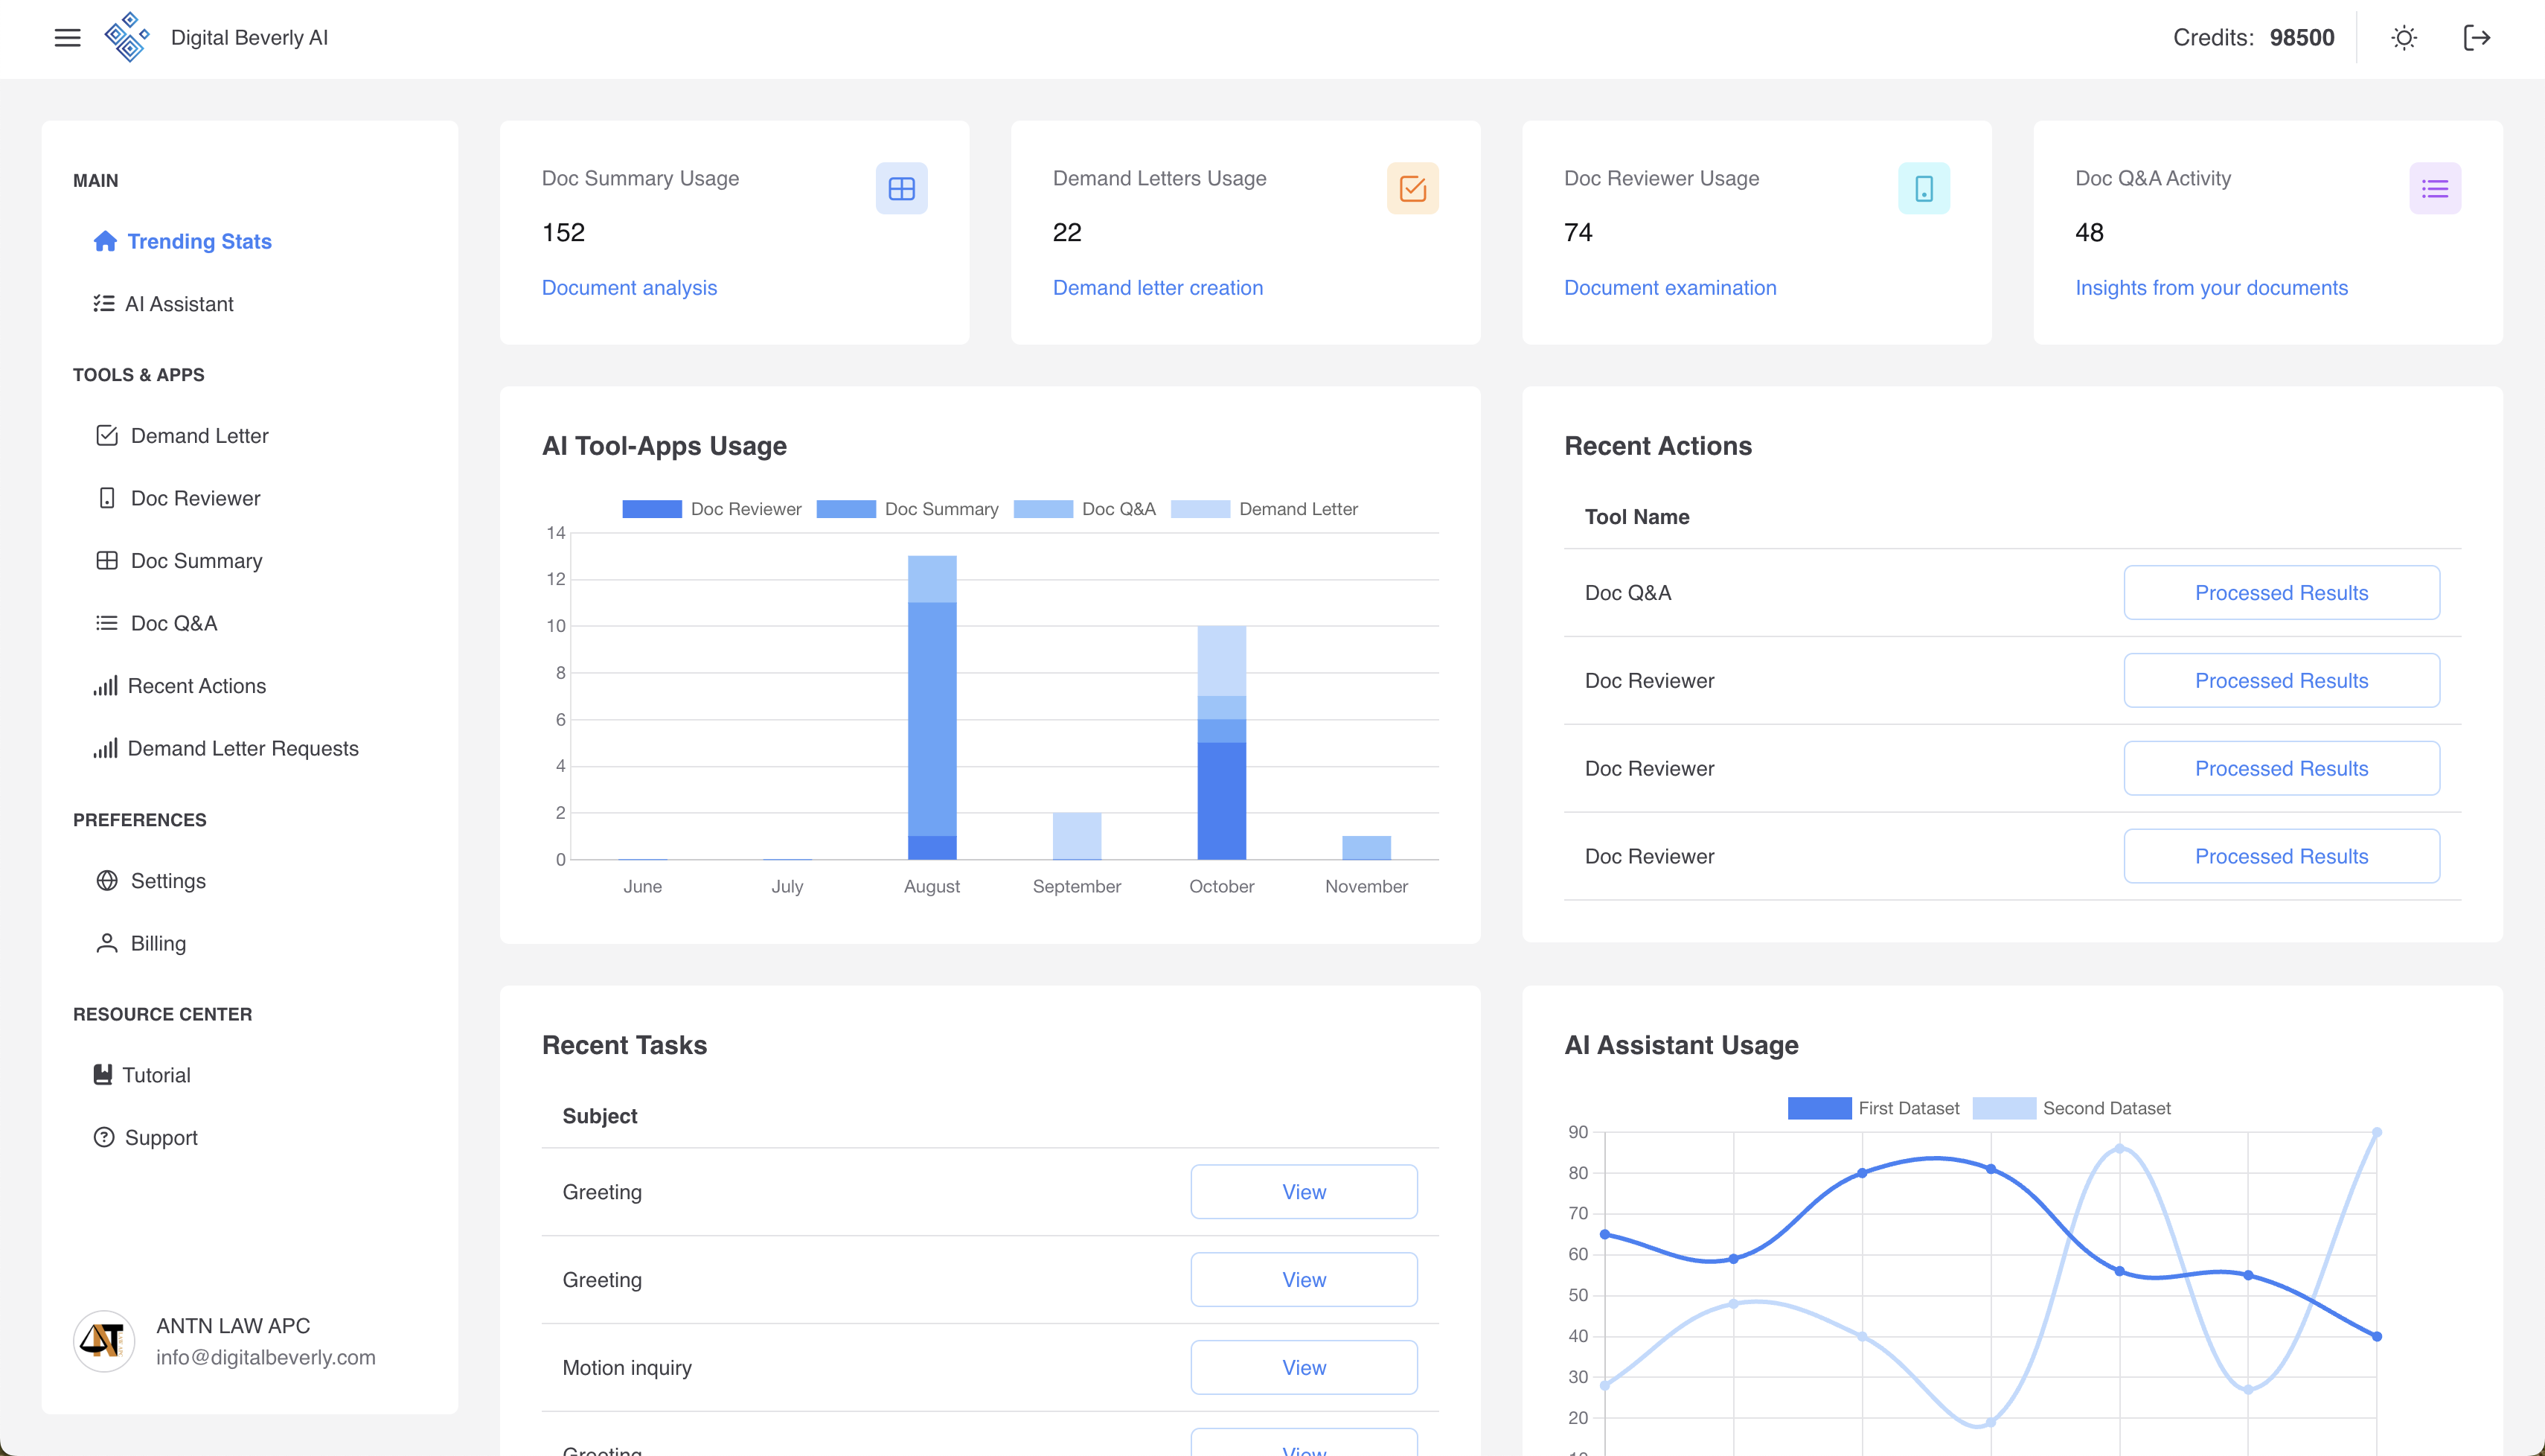The height and width of the screenshot is (1456, 2545).
Task: Click the Credits 98500 value
Action: coord(2302,38)
